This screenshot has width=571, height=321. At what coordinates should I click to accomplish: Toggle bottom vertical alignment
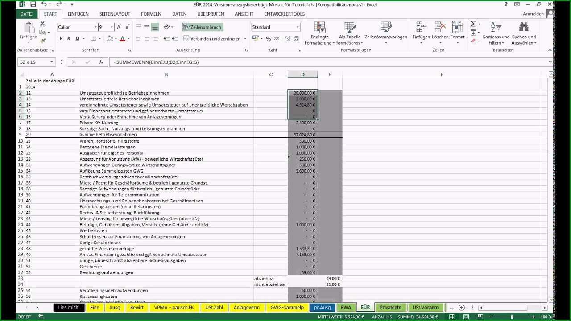pyautogui.click(x=155, y=27)
